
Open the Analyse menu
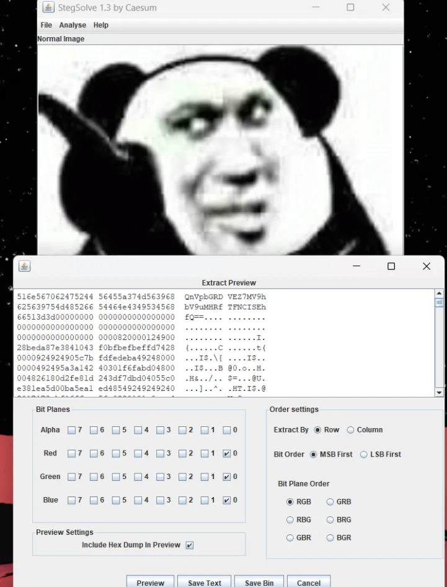point(73,25)
